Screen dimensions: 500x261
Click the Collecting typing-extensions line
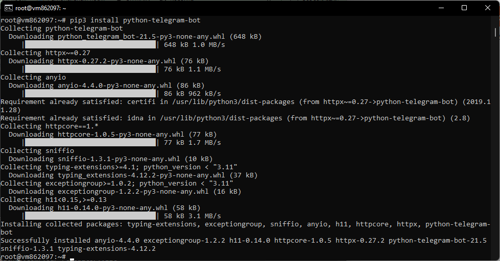119,167
